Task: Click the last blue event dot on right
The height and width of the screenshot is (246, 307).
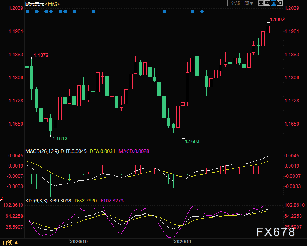Action: pos(202,11)
